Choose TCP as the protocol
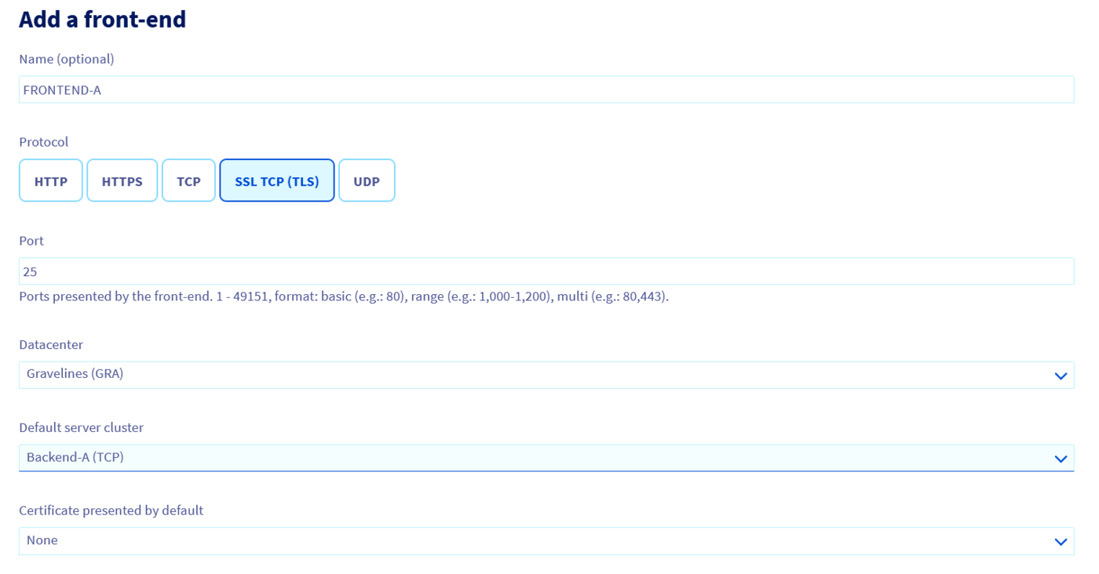Image resolution: width=1099 pixels, height=574 pixels. click(x=188, y=181)
